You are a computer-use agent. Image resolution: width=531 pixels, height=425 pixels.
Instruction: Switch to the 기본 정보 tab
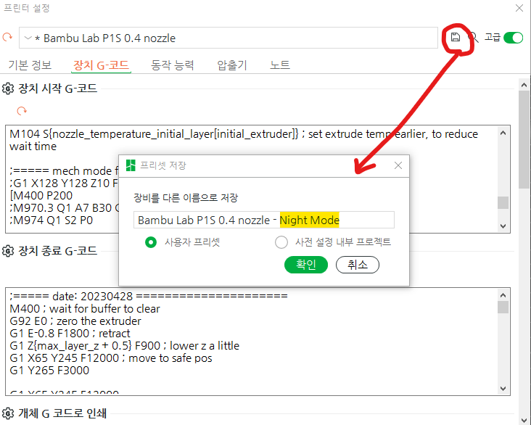coord(30,65)
